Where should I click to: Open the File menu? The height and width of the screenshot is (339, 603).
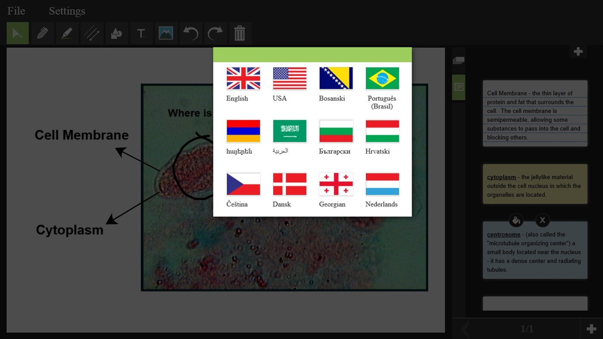(x=16, y=11)
